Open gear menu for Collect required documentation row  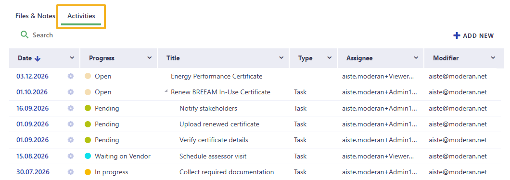[71, 172]
